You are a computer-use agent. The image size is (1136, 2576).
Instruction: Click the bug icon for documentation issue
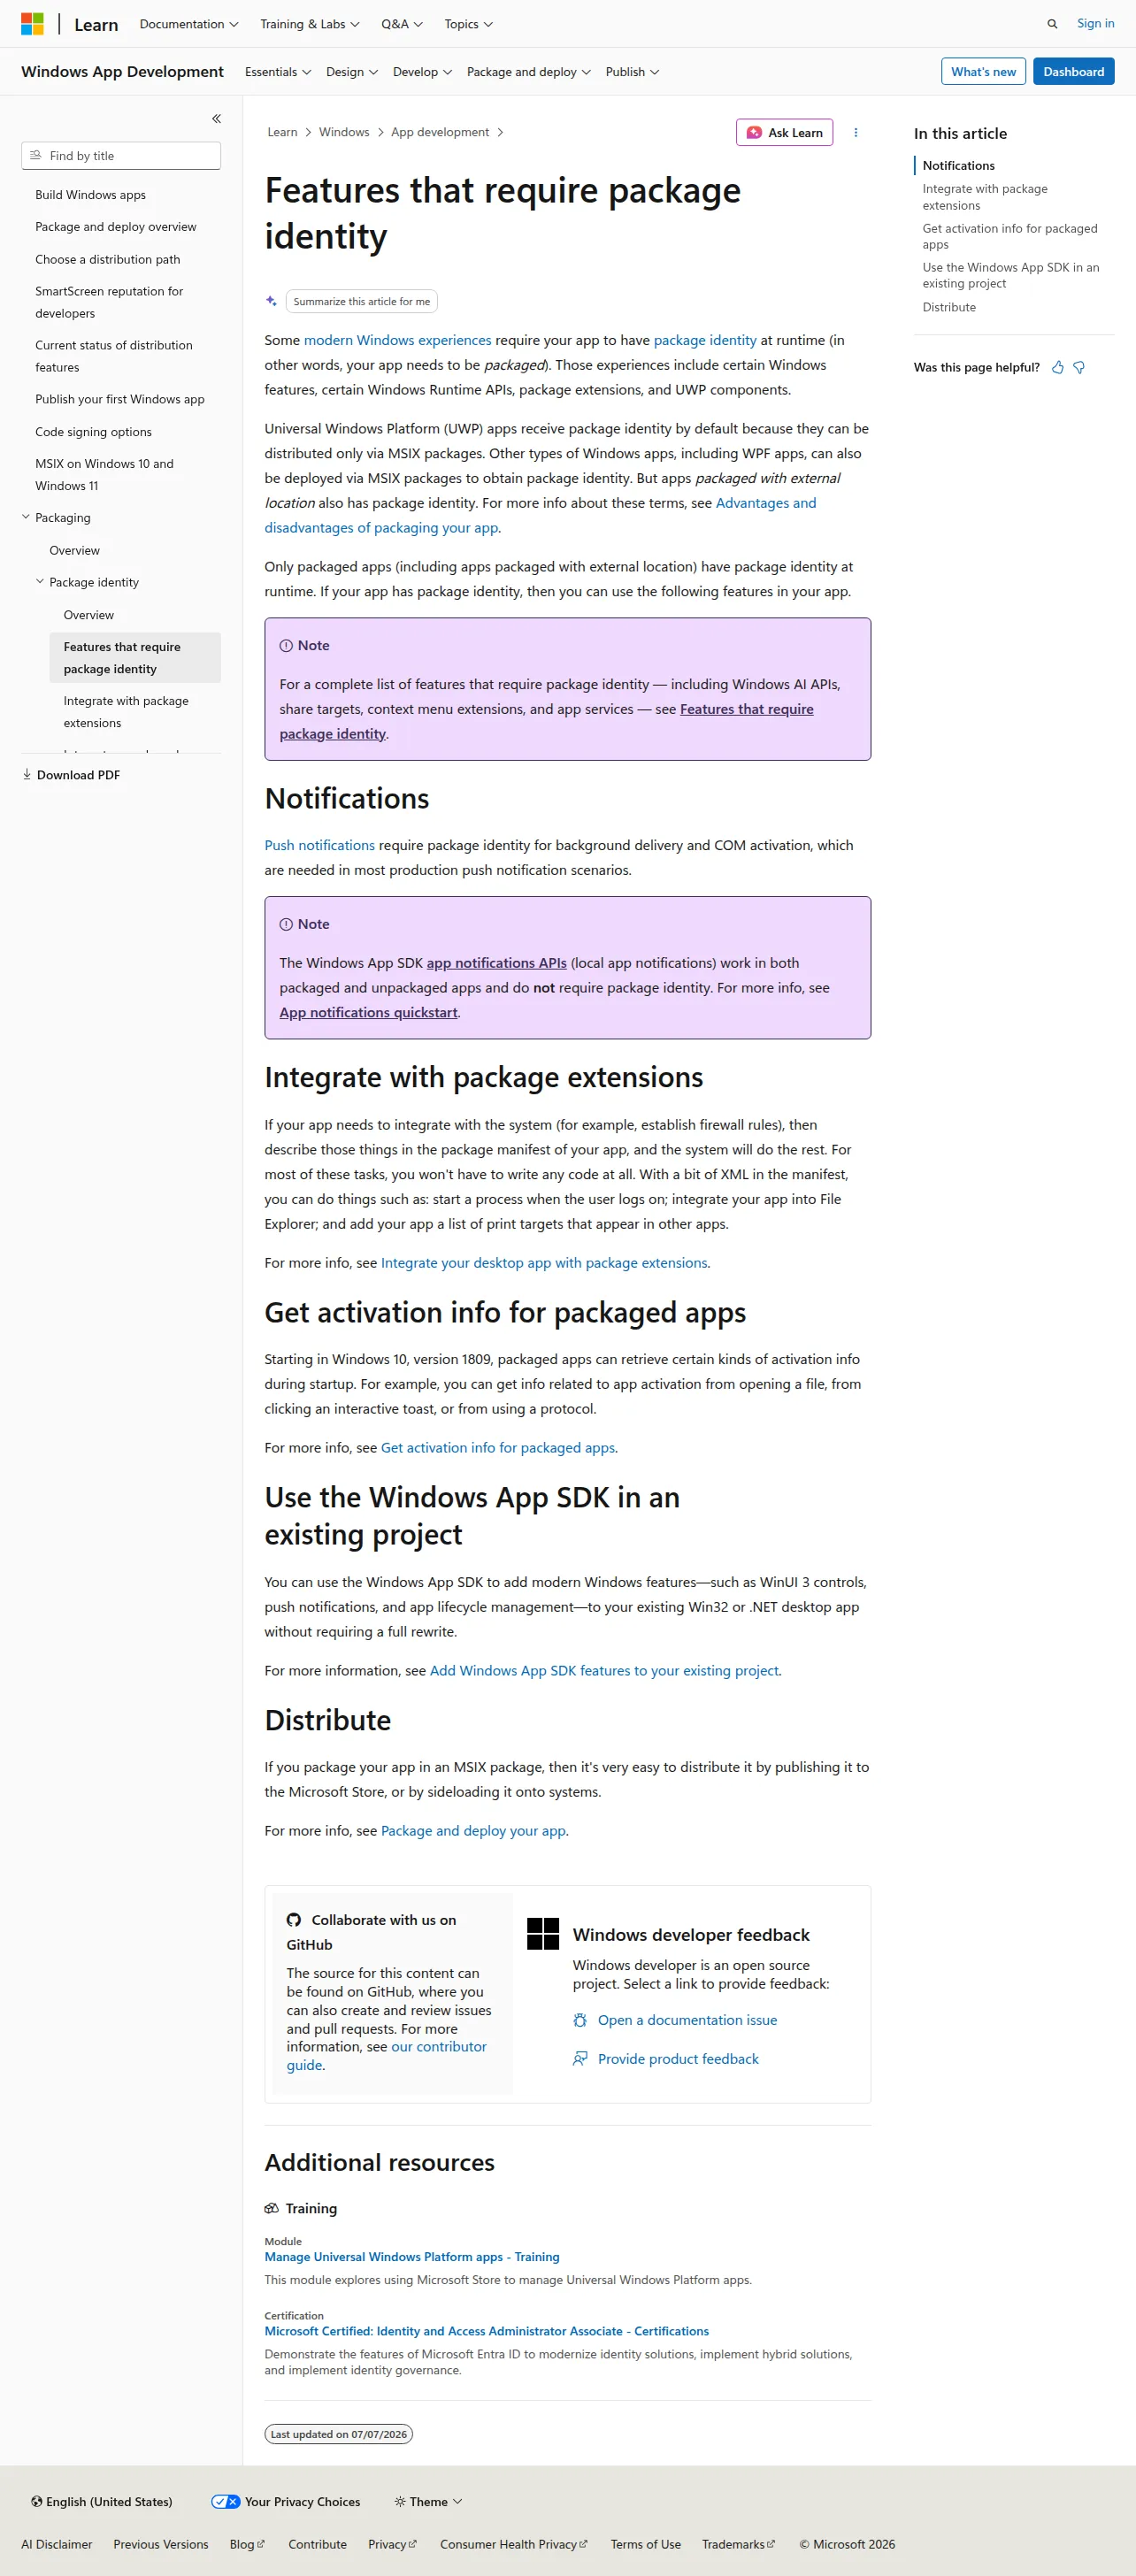click(x=580, y=2020)
